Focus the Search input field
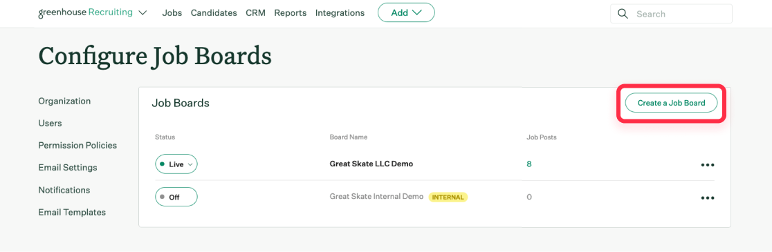The width and height of the screenshot is (772, 252). coord(671,14)
